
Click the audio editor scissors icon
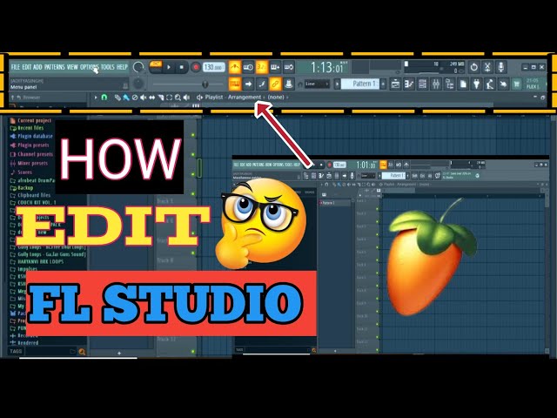point(487,67)
